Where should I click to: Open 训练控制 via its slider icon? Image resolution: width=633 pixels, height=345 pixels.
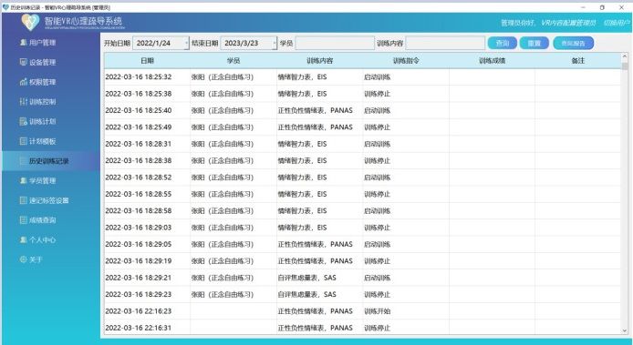click(x=24, y=102)
